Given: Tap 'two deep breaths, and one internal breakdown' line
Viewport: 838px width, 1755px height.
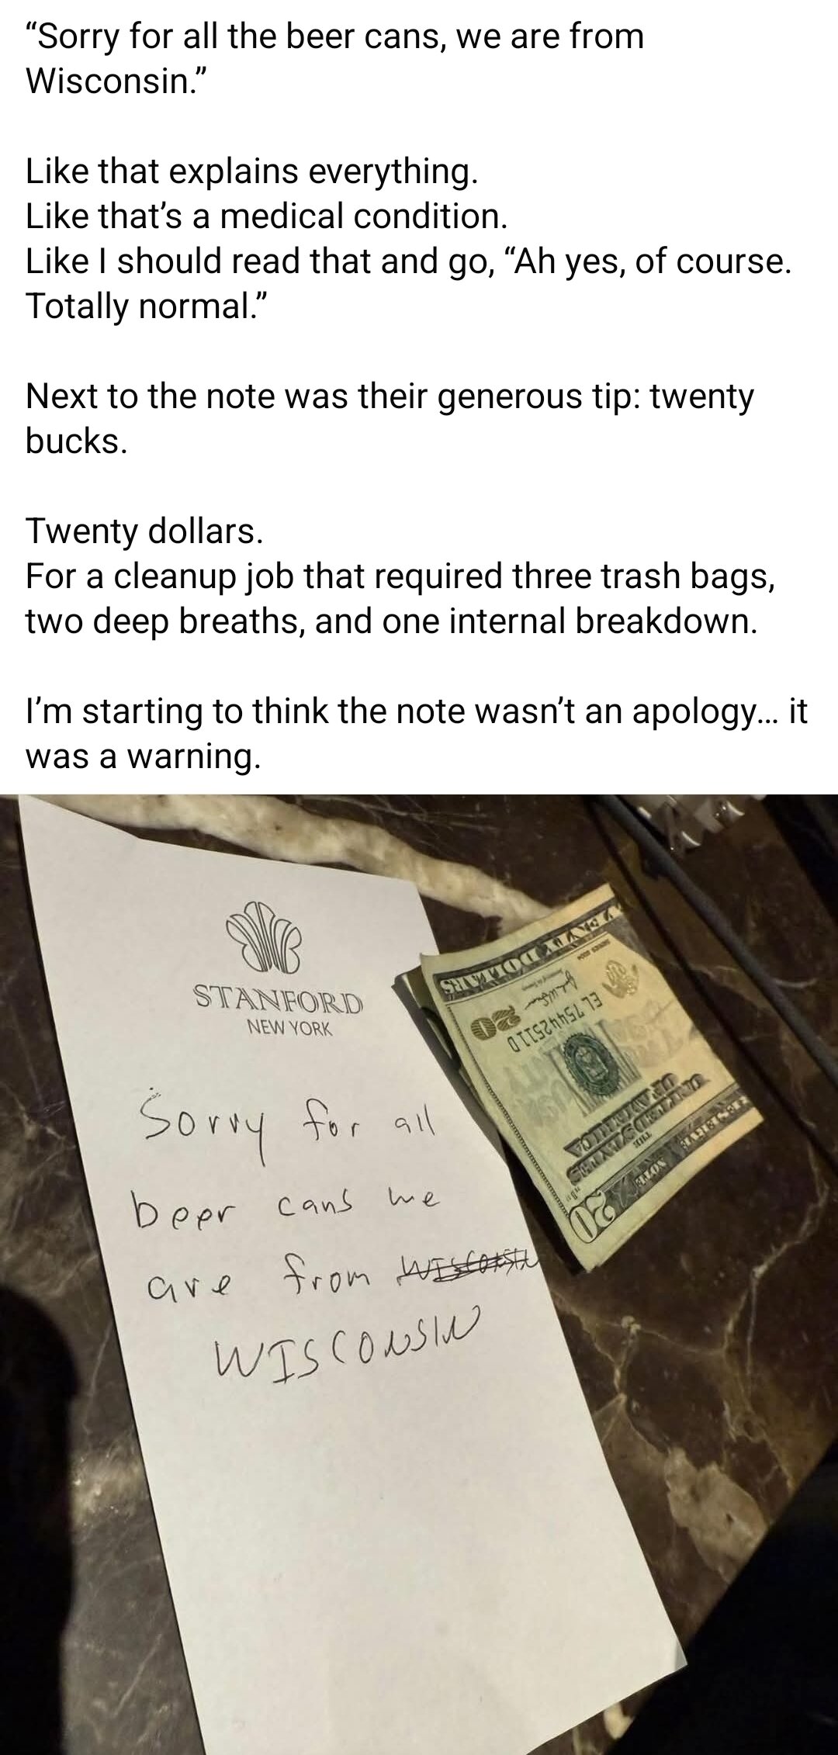Looking at the screenshot, I should 390,621.
